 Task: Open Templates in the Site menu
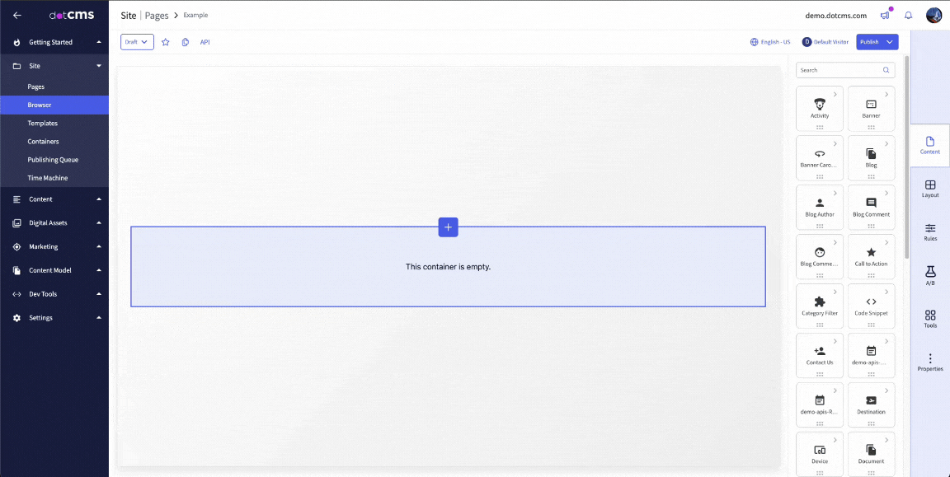pos(43,124)
